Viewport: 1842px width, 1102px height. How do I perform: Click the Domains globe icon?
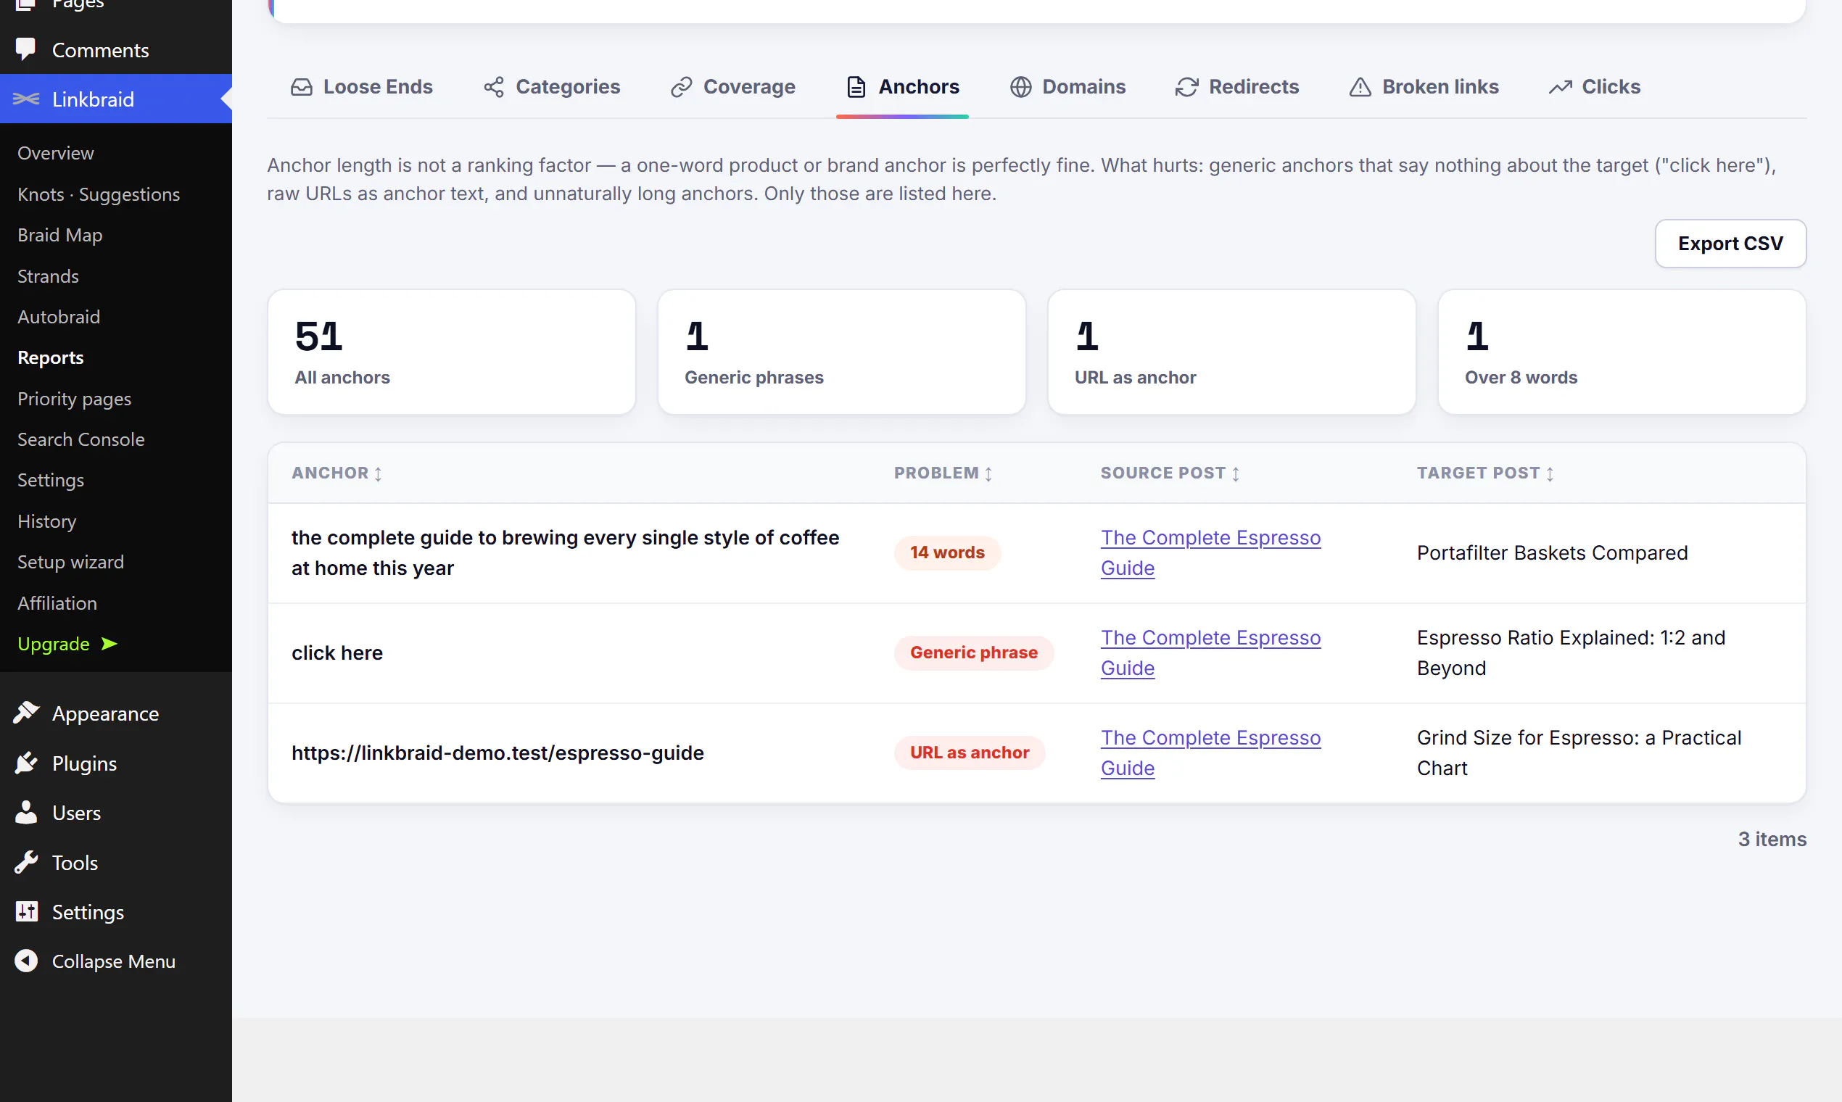(x=1020, y=87)
